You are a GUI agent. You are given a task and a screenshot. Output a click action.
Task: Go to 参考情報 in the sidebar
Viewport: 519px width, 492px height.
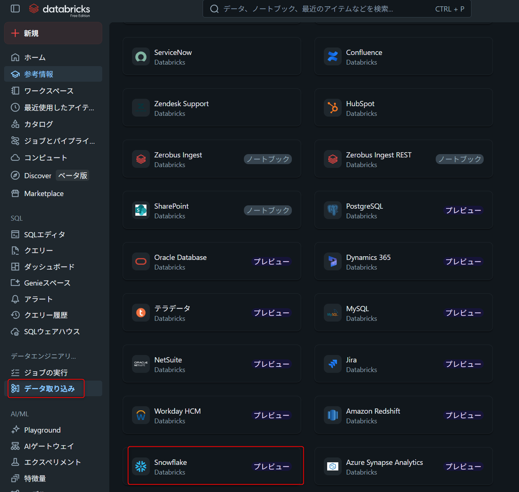pyautogui.click(x=53, y=74)
